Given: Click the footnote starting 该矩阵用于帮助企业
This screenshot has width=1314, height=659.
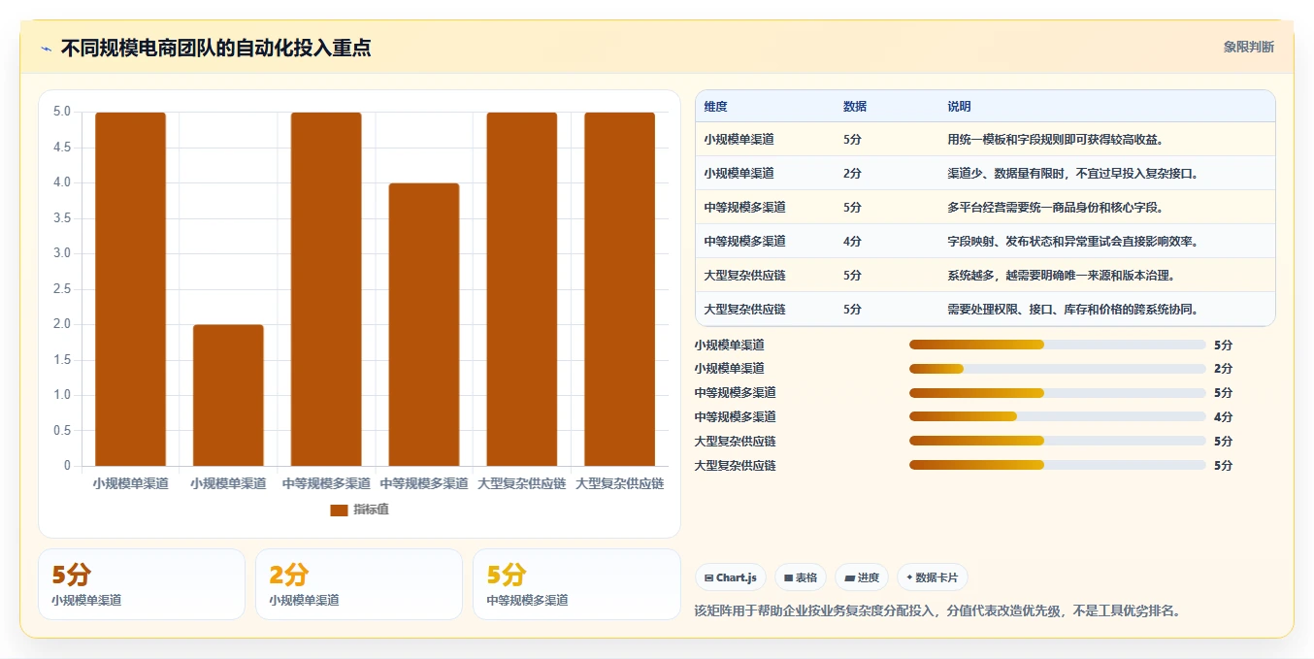Looking at the screenshot, I should coord(937,611).
